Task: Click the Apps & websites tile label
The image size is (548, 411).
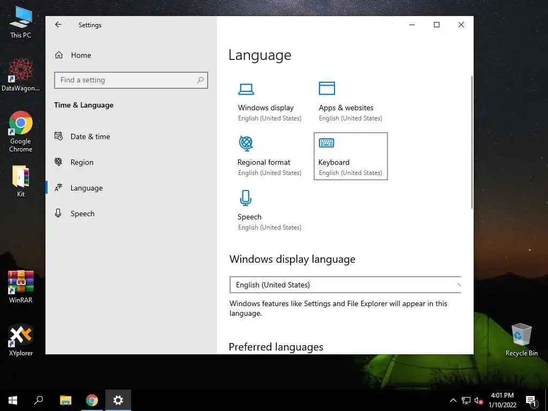Action: pyautogui.click(x=346, y=108)
